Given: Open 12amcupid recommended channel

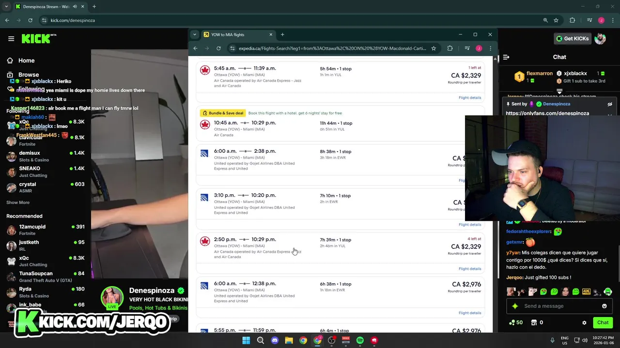Looking at the screenshot, I should coord(46,230).
